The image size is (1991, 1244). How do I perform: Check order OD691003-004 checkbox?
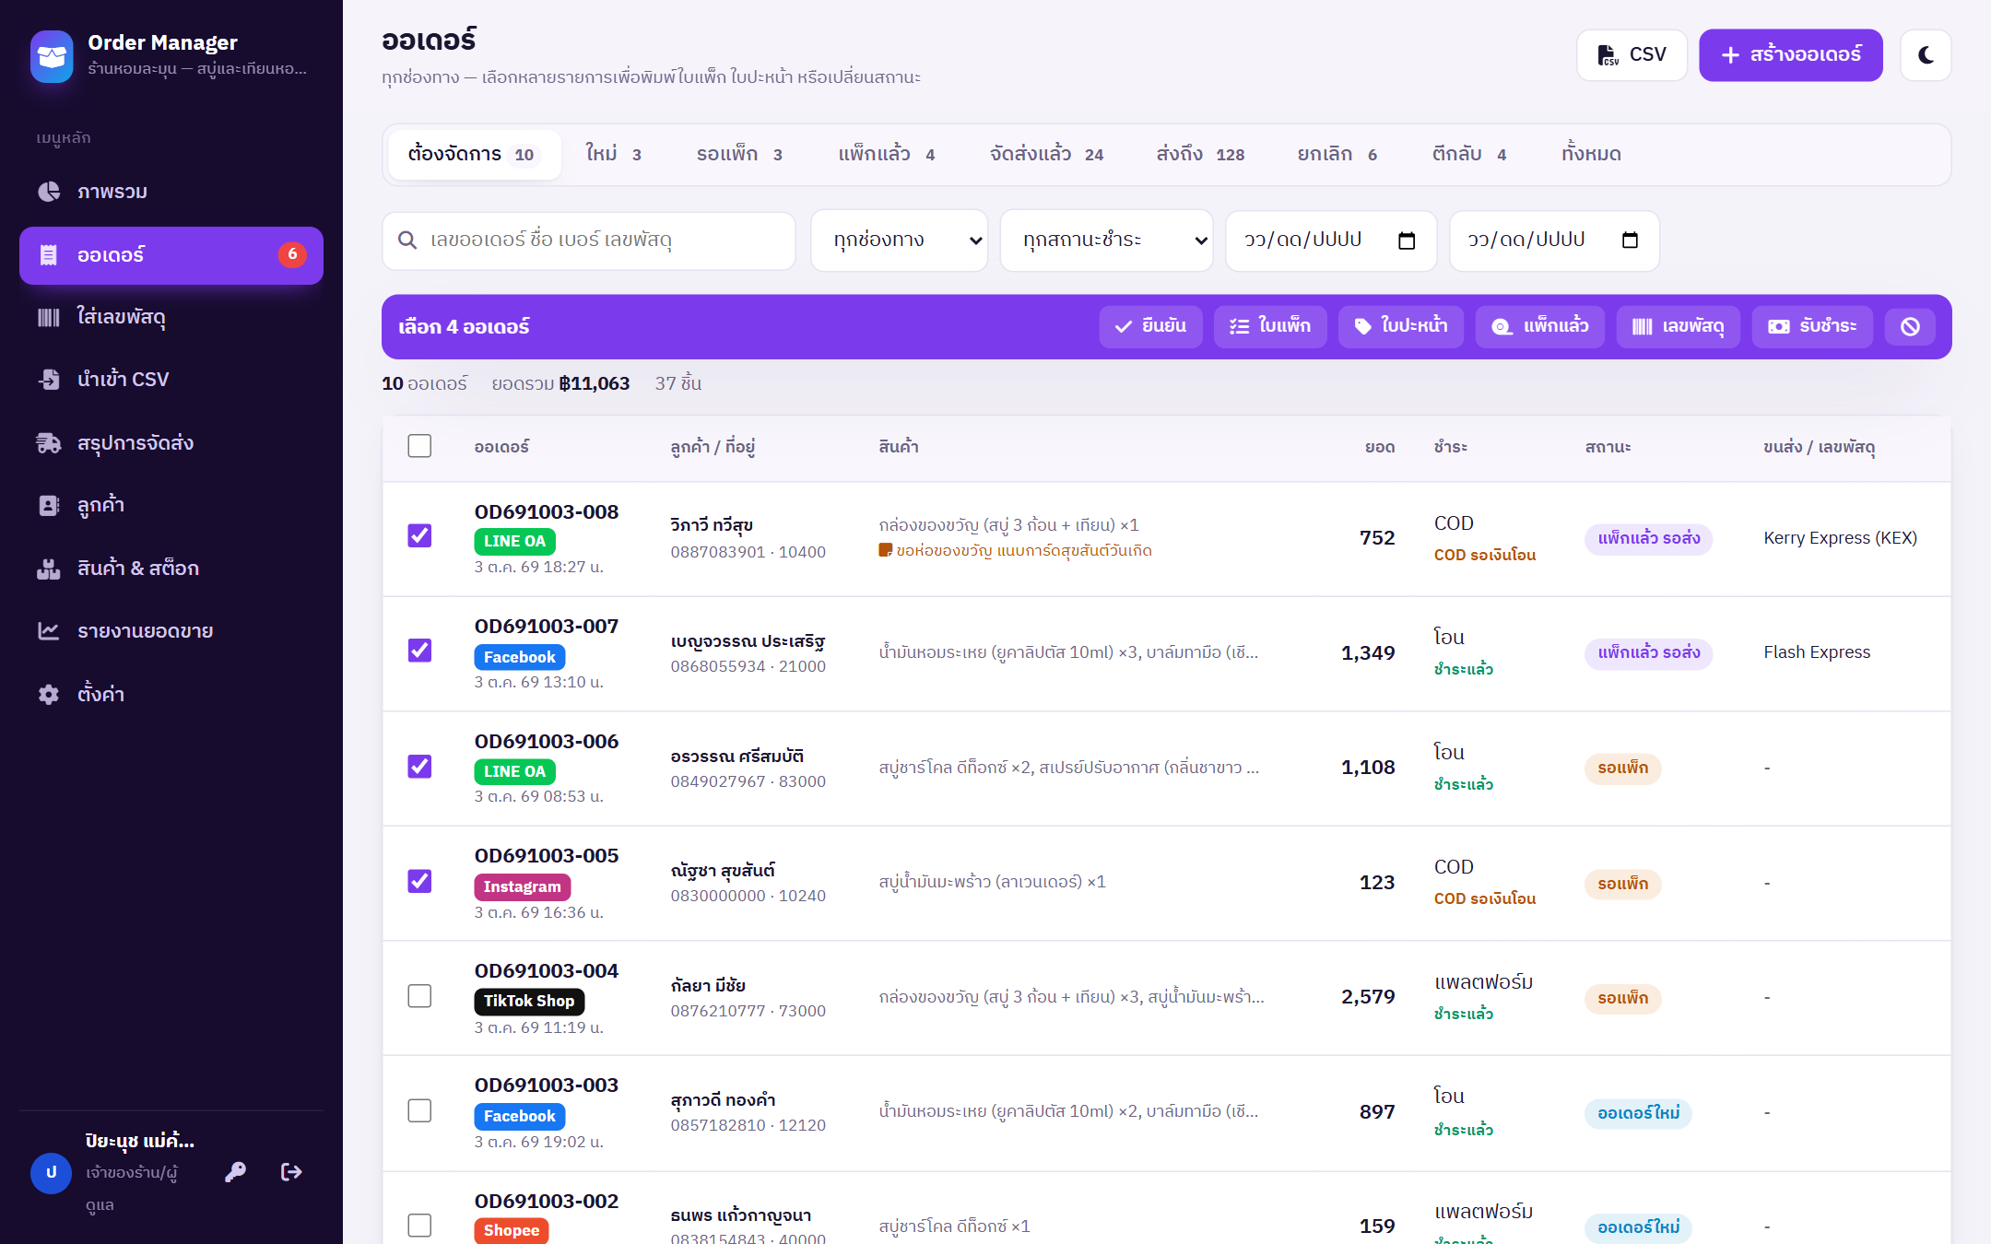click(x=419, y=996)
